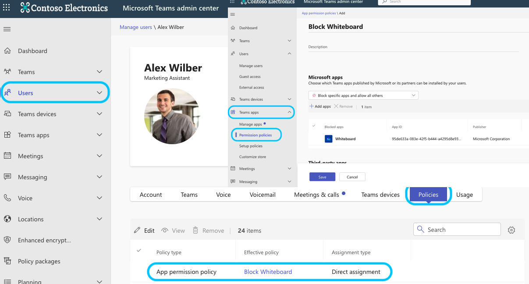529x284 pixels.
Task: Switch to the Account tab
Action: tap(151, 195)
